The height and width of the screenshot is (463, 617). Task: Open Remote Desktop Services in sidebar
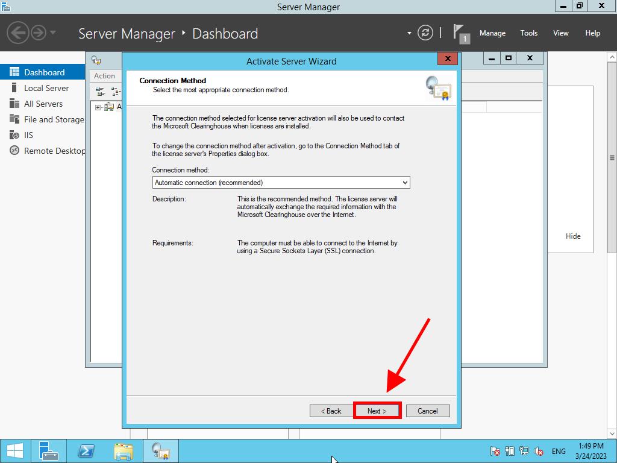coord(43,151)
